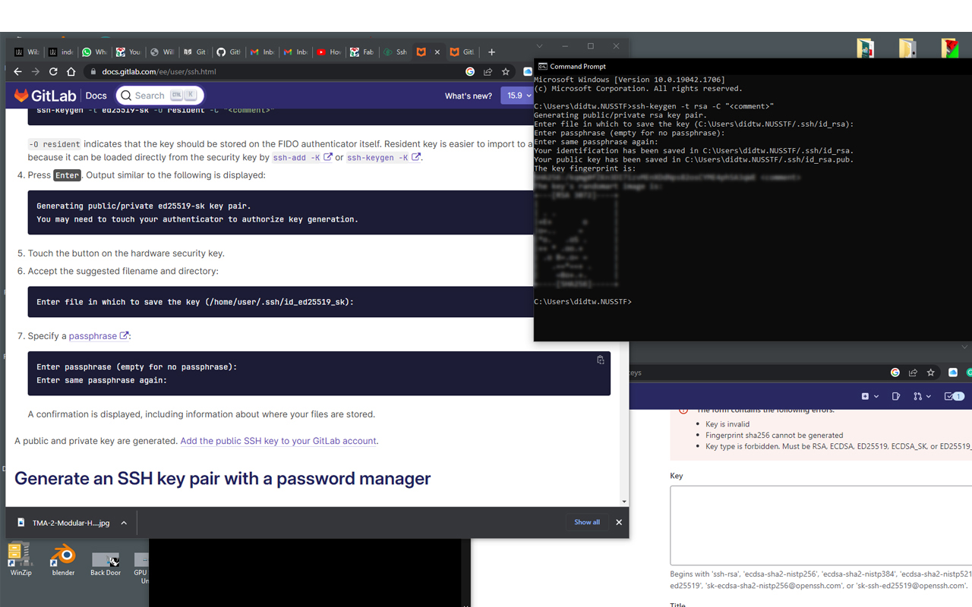972x607 pixels.
Task: Expand merge requests dropdown in back GitLab
Action: 922,396
